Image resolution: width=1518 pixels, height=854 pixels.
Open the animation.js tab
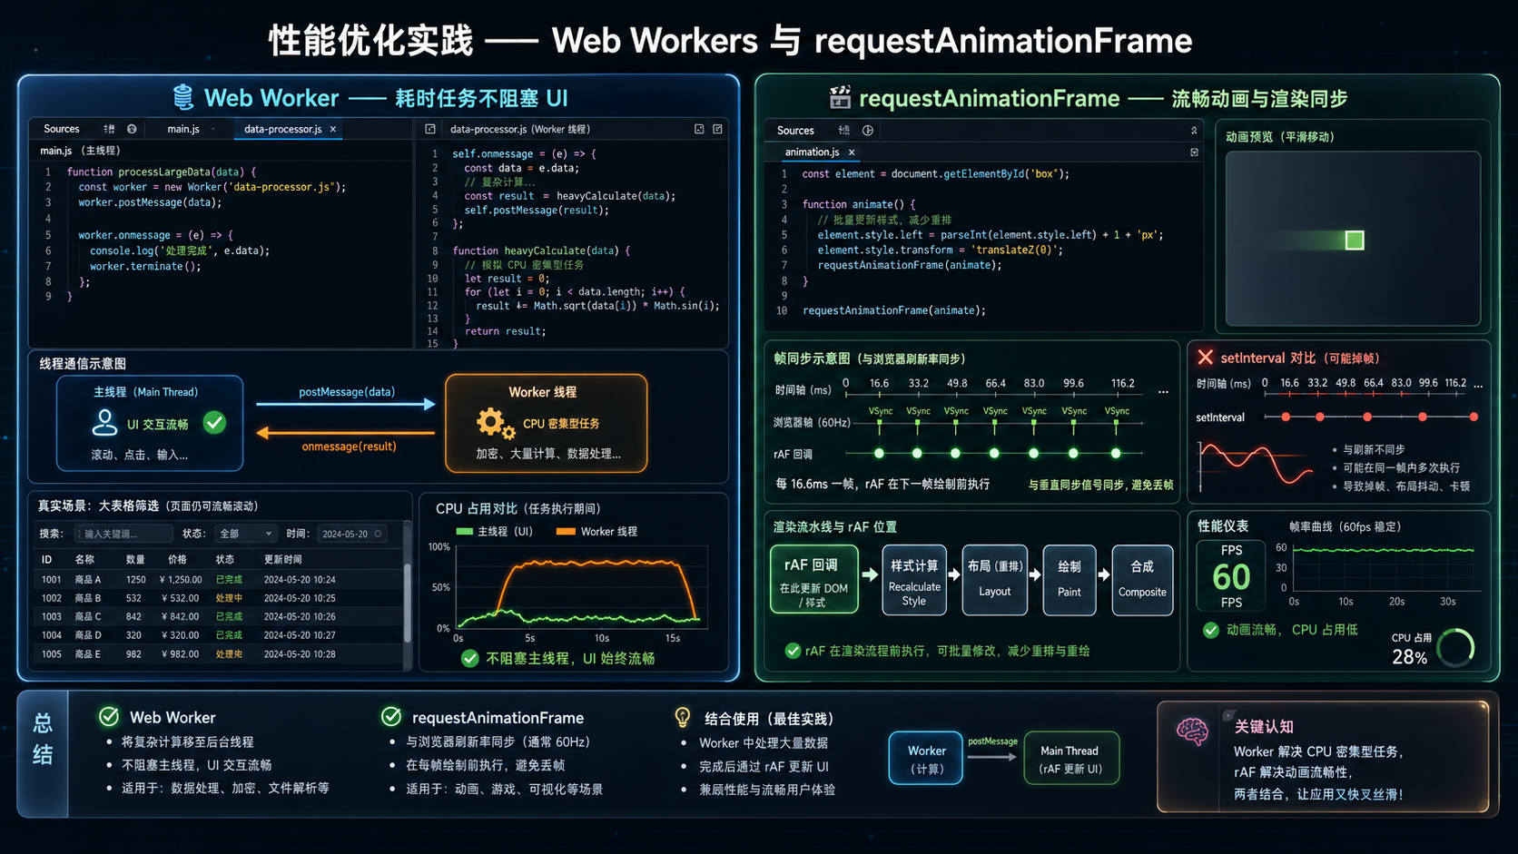813,152
